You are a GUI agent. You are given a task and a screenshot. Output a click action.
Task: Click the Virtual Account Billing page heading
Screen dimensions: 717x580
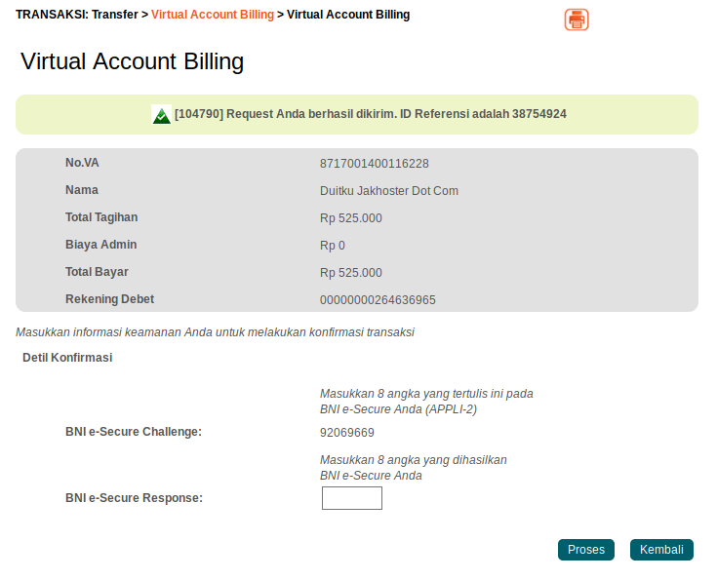[132, 61]
